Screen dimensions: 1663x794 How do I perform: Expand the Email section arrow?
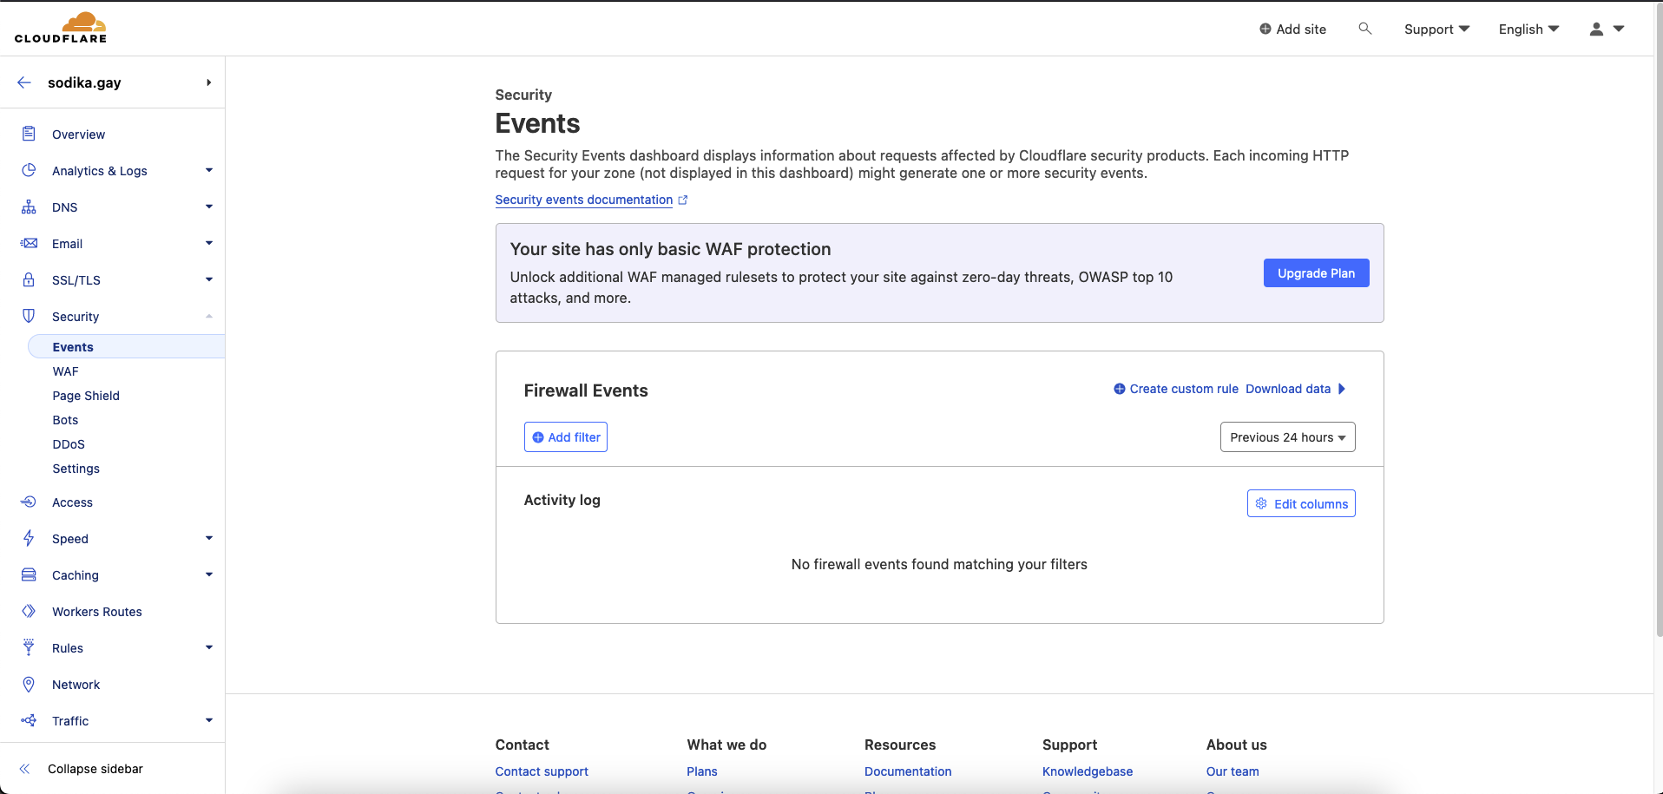pos(209,243)
